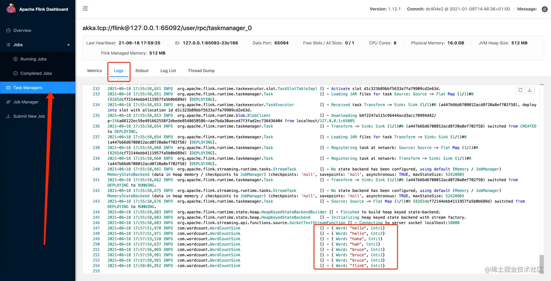Click Flink Managed Memory value
551x281 pixels.
[157, 53]
